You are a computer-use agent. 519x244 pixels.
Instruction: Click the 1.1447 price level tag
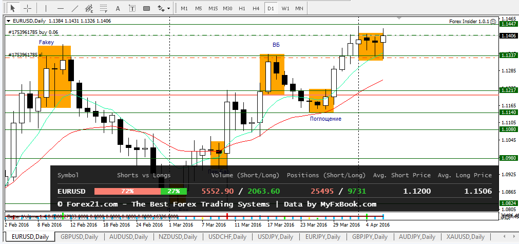click(509, 24)
